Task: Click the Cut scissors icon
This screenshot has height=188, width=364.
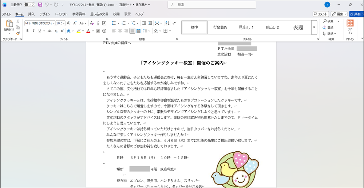Action: pos(18,21)
